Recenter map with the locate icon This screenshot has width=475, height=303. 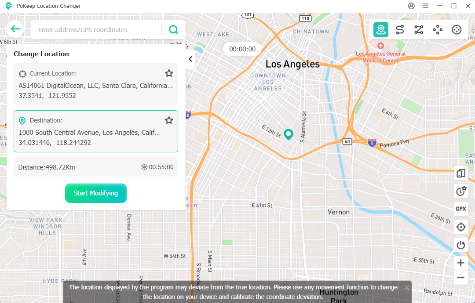(x=461, y=227)
